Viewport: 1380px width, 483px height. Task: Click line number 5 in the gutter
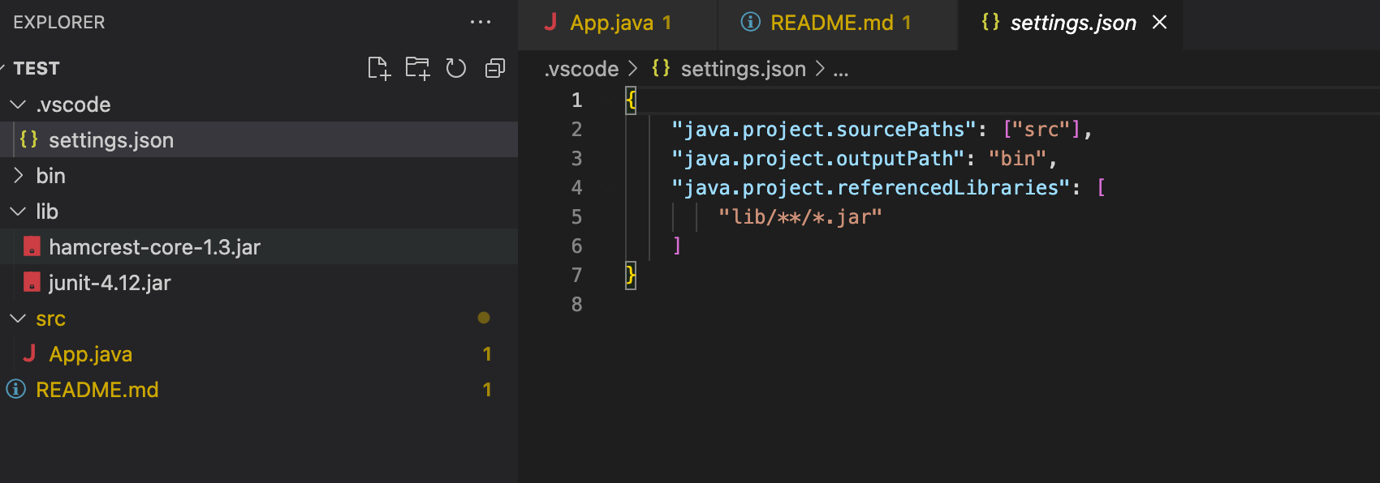point(576,216)
